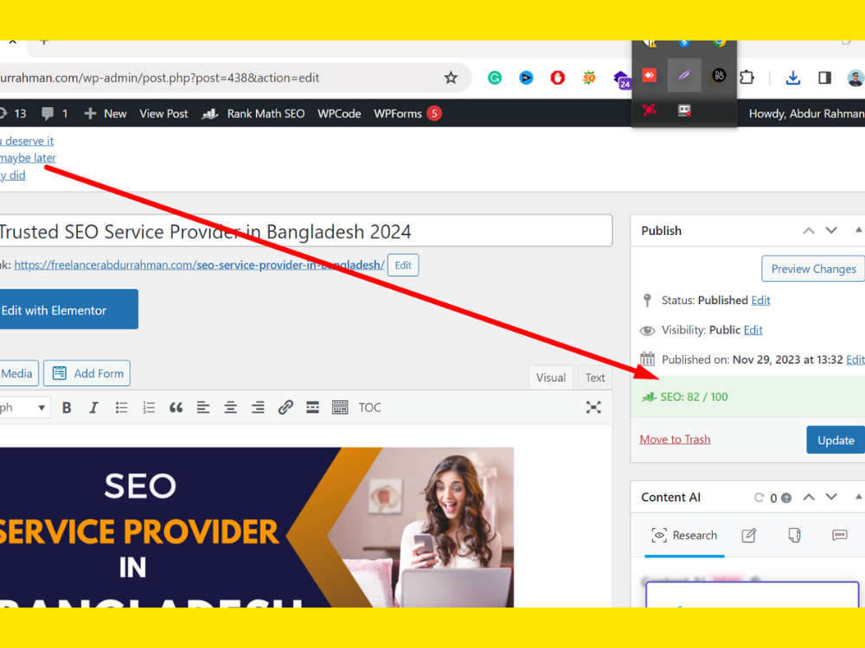Align text left
This screenshot has height=648, width=865.
pos(203,408)
